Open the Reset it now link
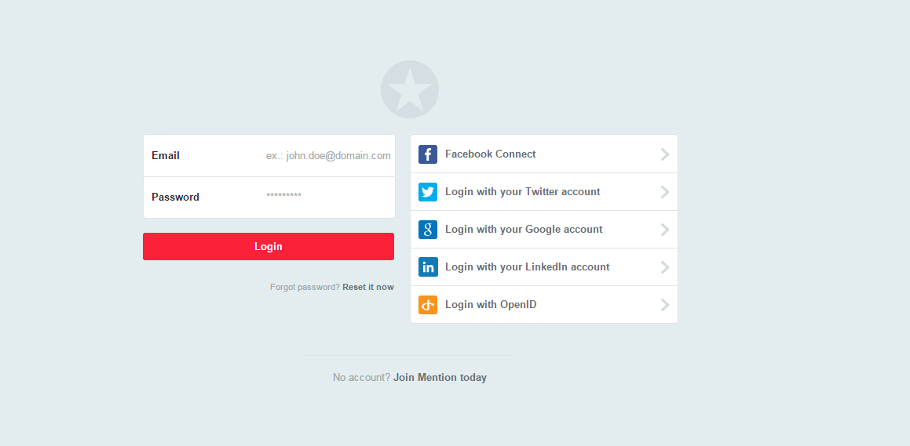Viewport: 910px width, 446px height. [368, 288]
